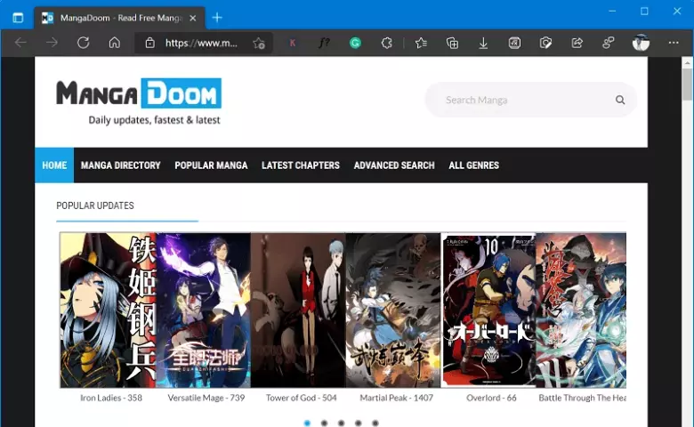Select third carousel page dot
694x427 pixels.
click(342, 423)
